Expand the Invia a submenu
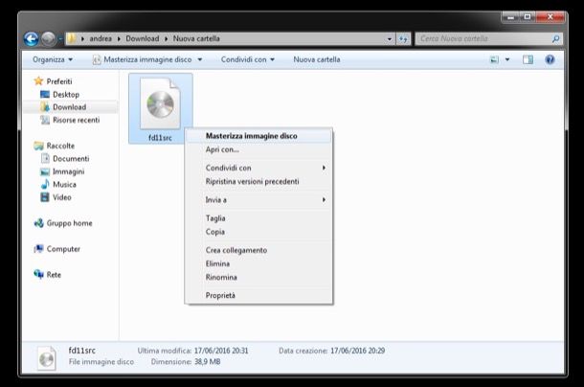This screenshot has height=387, width=584. (x=216, y=200)
